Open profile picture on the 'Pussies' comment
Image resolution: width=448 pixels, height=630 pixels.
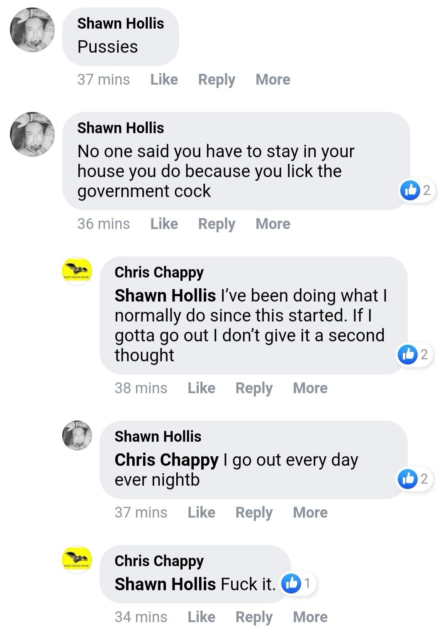32,30
